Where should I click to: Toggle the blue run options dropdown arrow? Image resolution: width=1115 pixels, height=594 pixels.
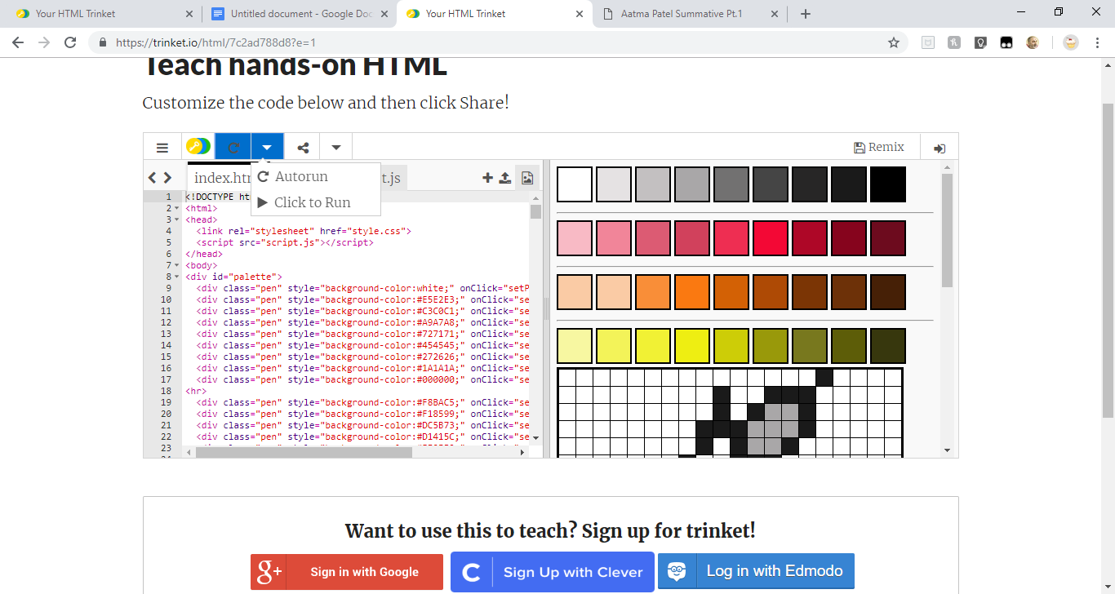(x=267, y=148)
